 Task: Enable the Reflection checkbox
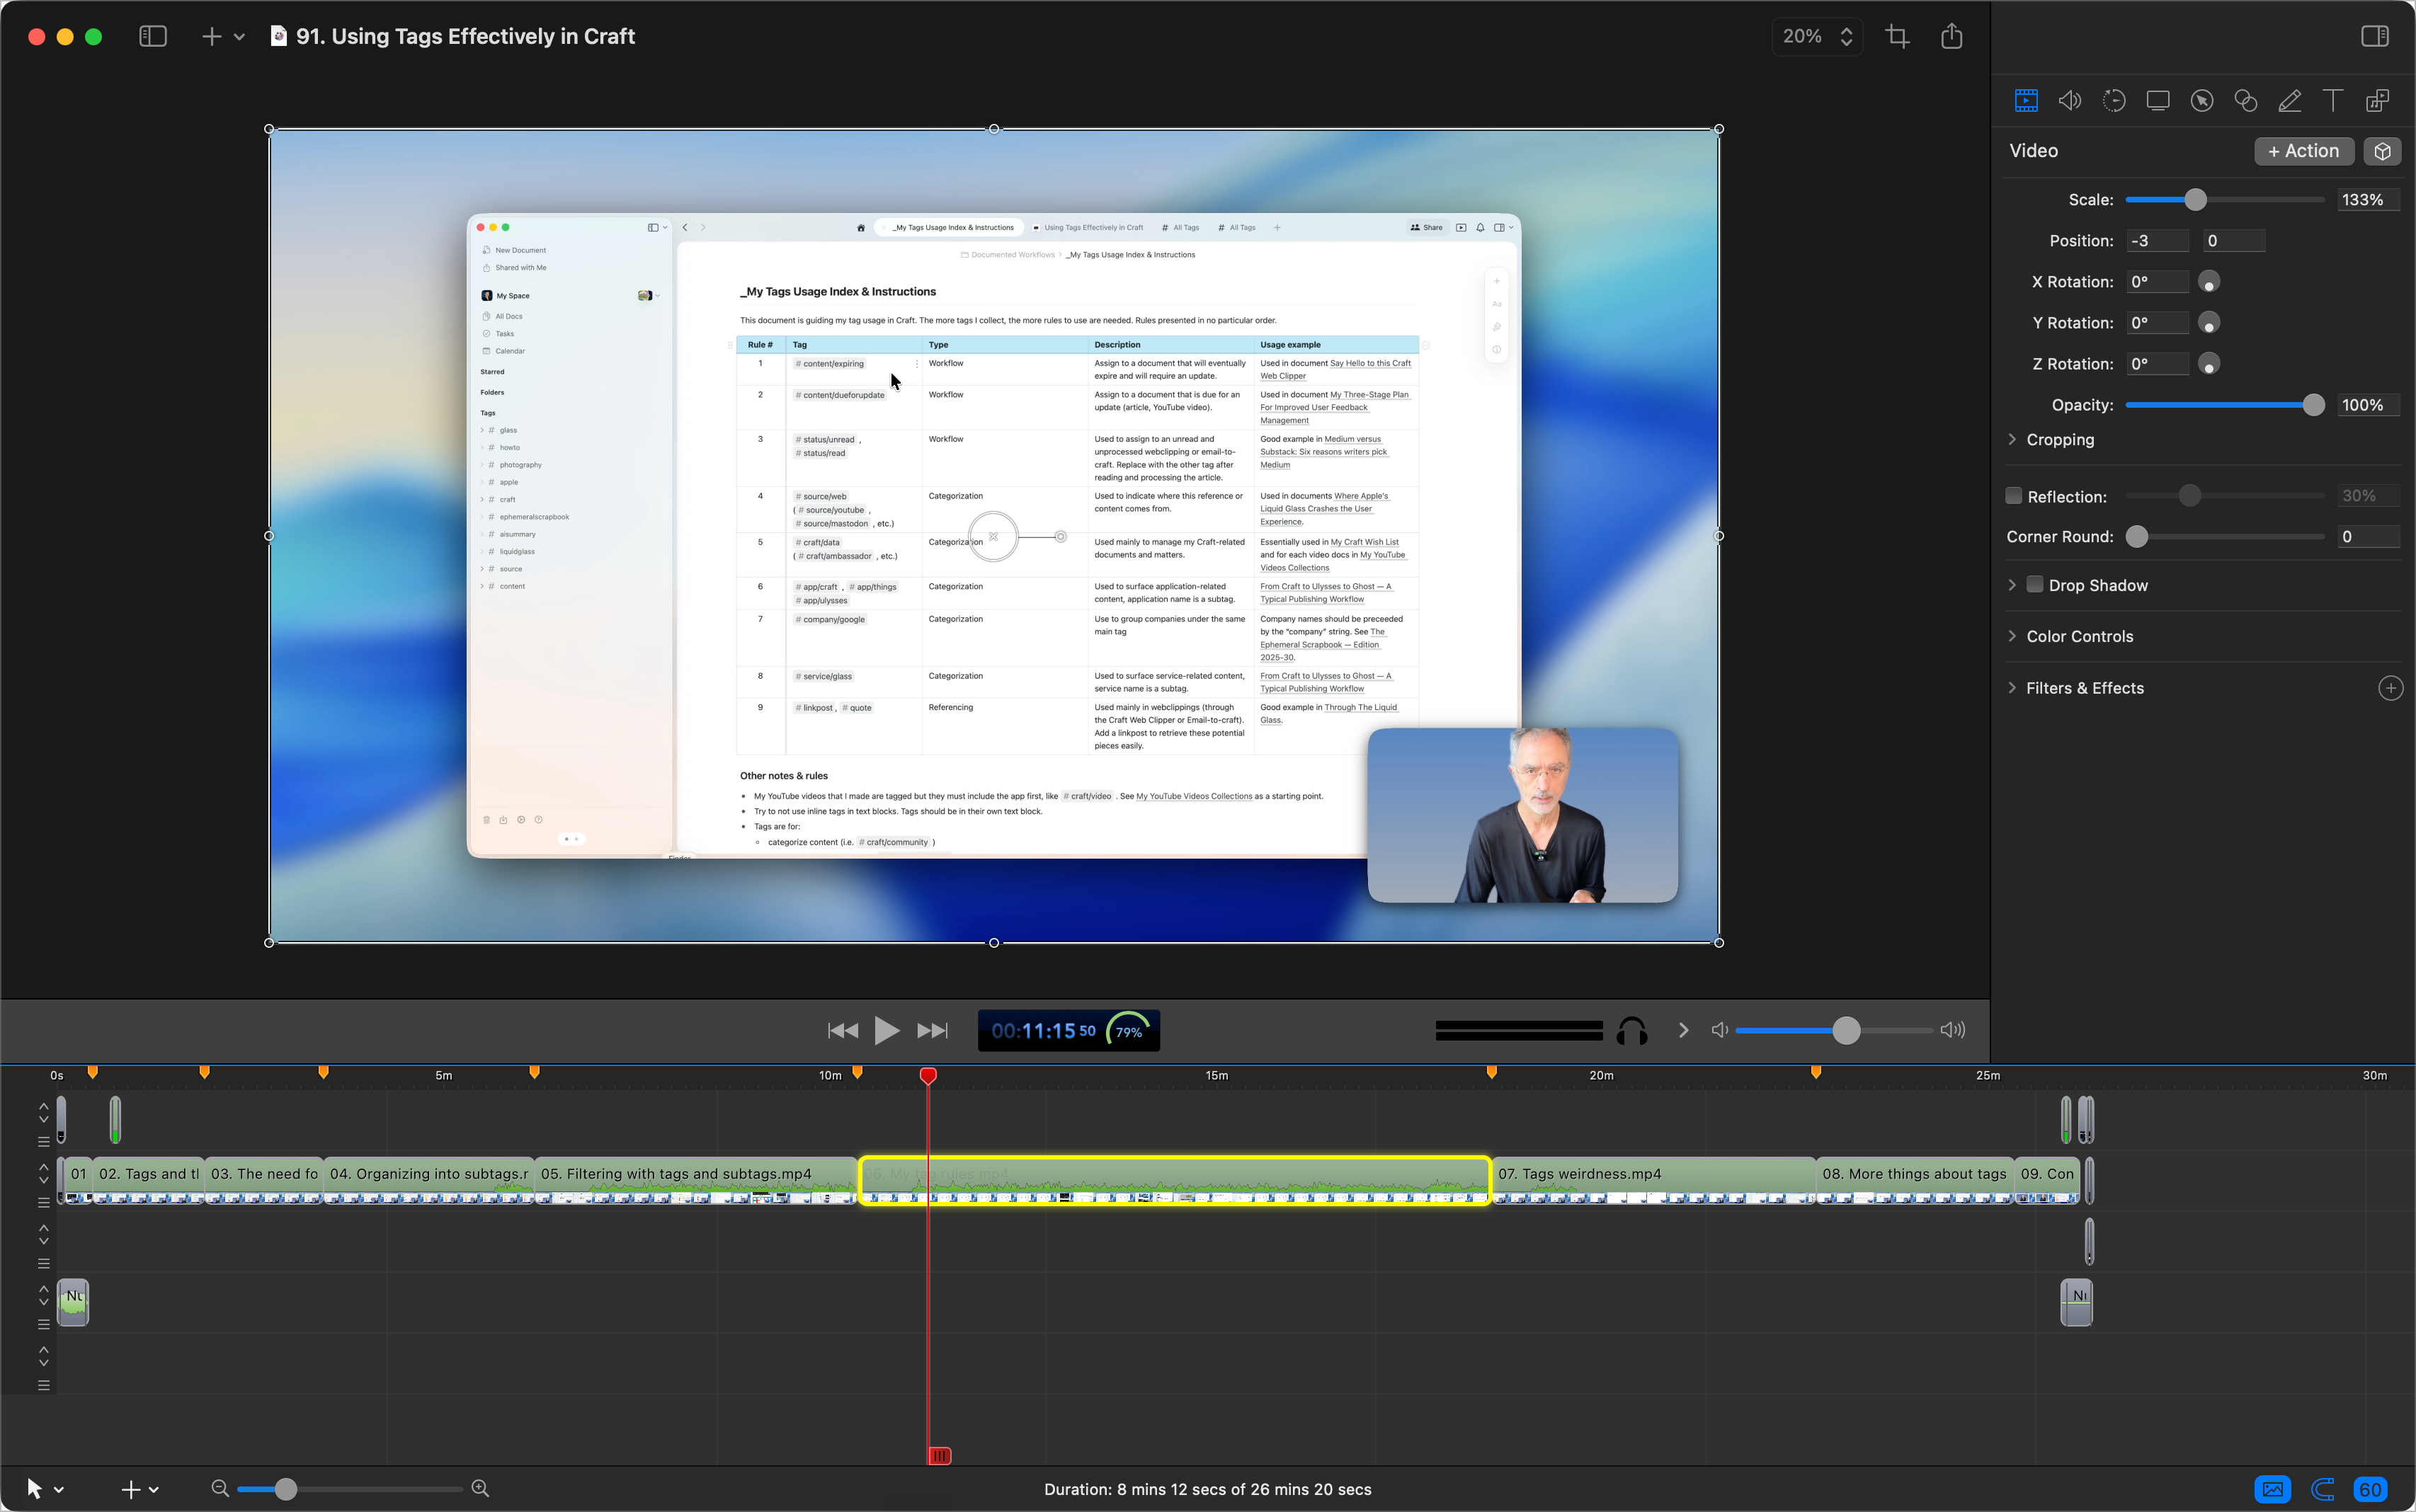click(x=2014, y=496)
